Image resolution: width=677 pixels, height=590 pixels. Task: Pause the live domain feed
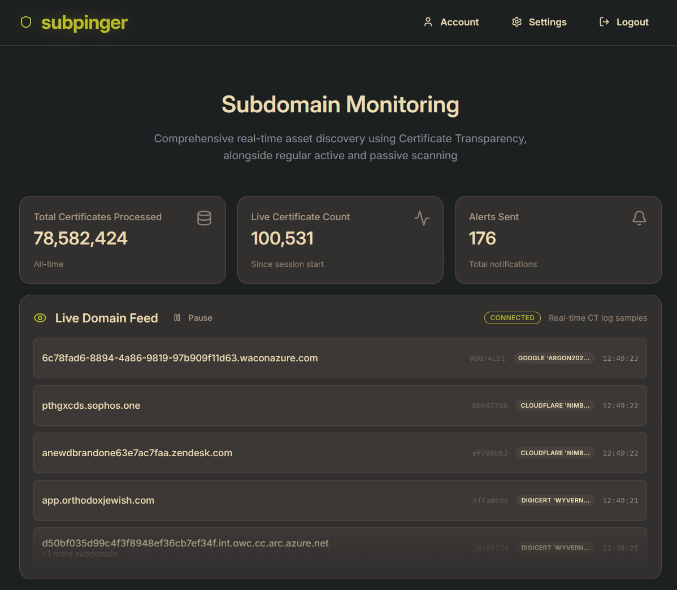193,318
